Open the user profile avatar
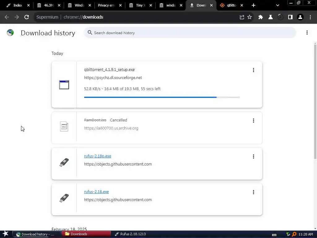This screenshot has width=317, height=238. 300,17
